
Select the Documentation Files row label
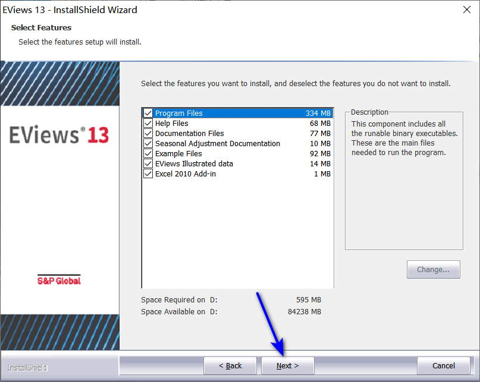[190, 133]
